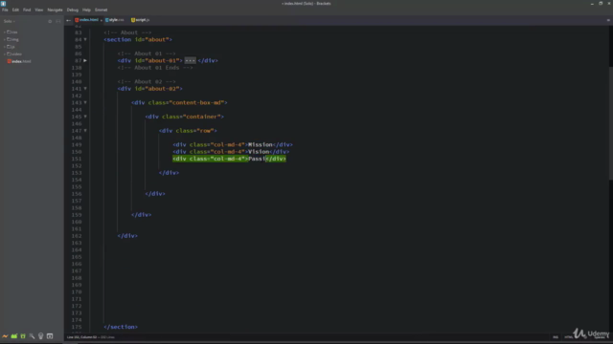
Task: Click the img folder icon
Action: pyautogui.click(x=9, y=39)
